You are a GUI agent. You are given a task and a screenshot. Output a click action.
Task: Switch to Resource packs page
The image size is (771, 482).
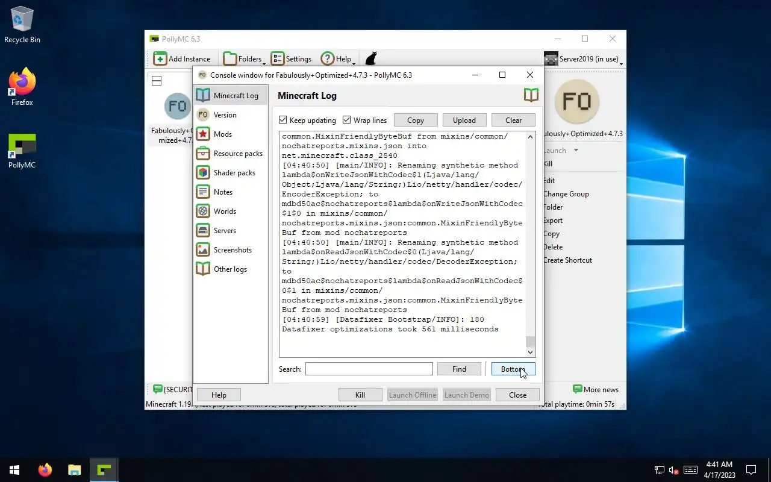coord(231,153)
